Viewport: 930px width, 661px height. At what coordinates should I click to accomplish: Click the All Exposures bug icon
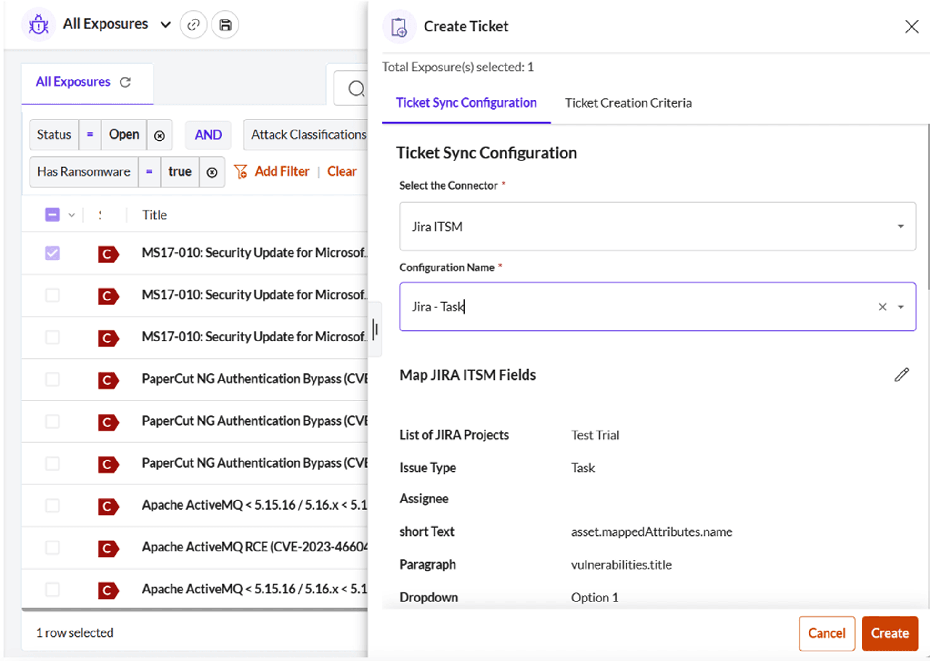pos(38,24)
